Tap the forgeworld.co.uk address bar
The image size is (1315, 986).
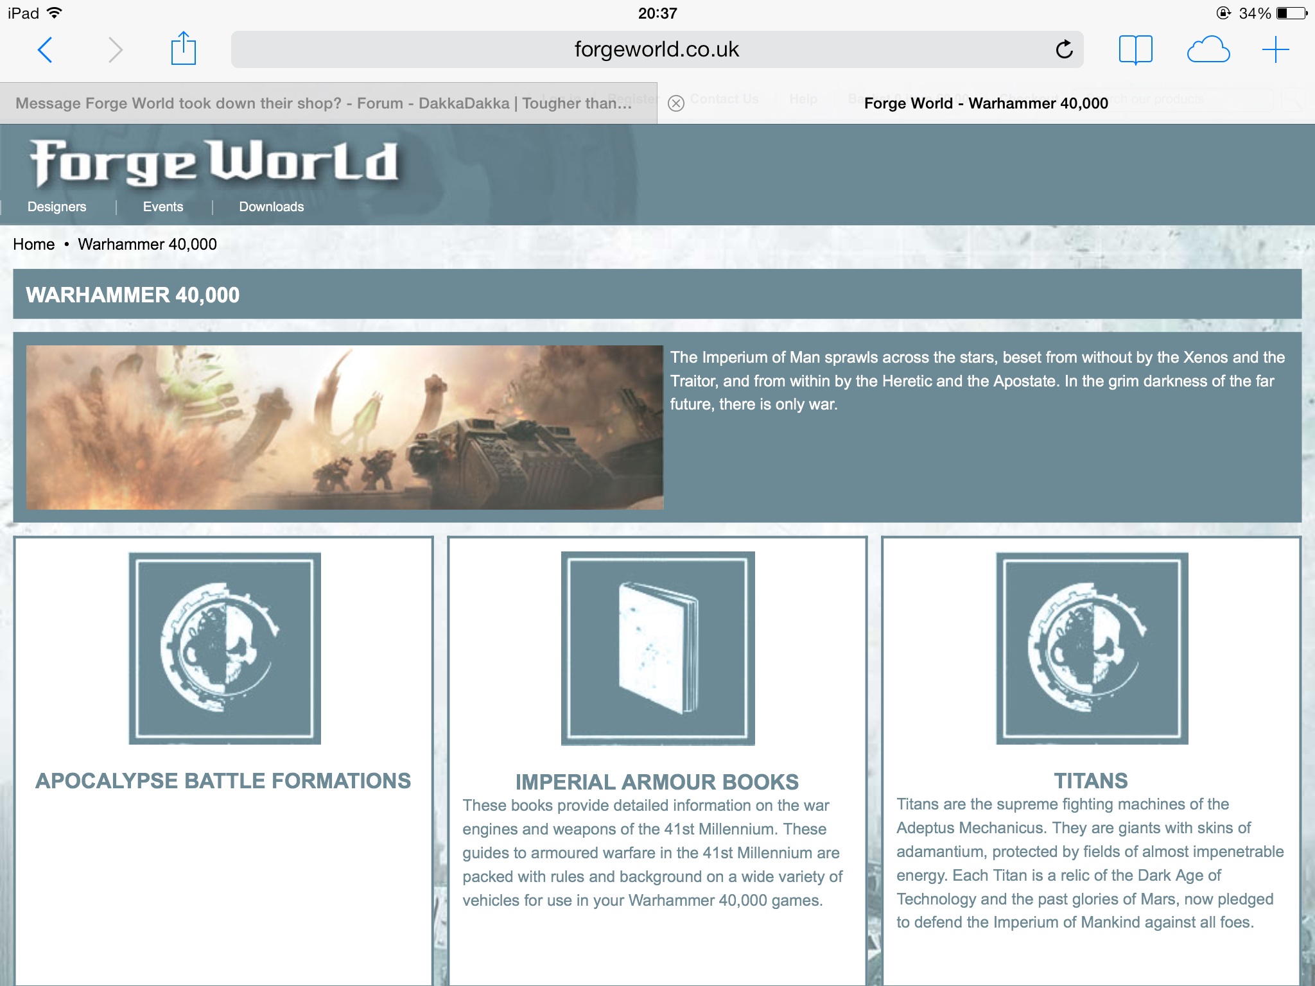[x=657, y=49]
